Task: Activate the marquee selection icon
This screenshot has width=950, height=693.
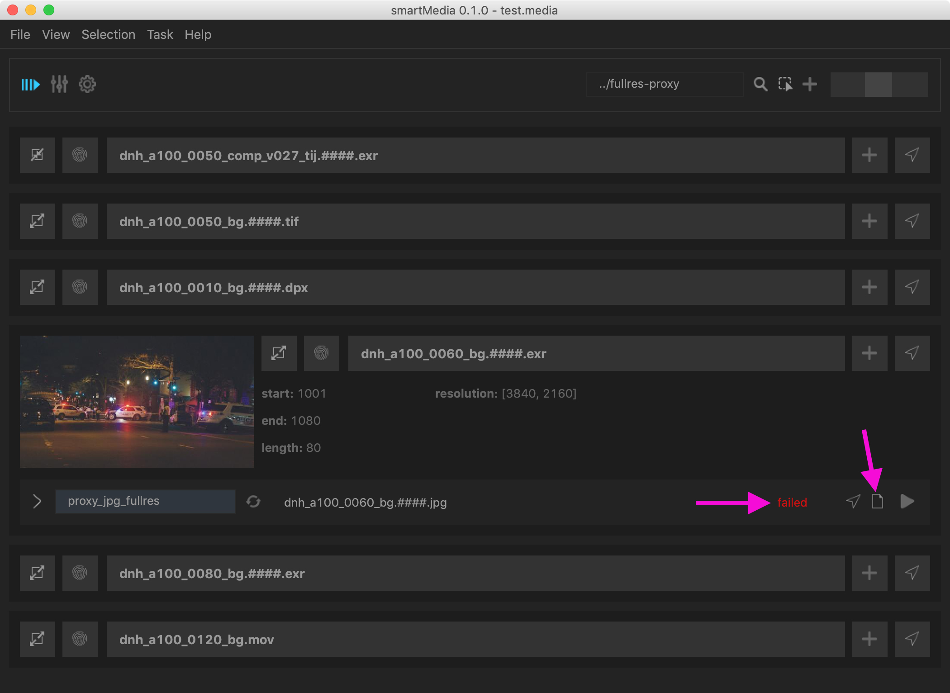Action: pyautogui.click(x=785, y=84)
